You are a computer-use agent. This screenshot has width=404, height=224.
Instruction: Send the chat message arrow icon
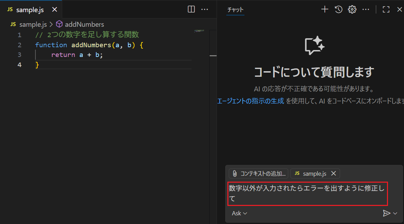[x=386, y=213]
